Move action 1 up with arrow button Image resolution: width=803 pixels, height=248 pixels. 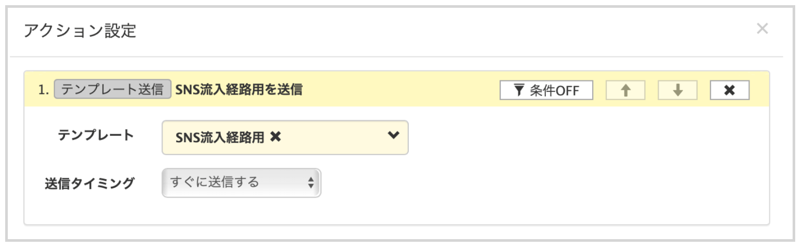pos(625,90)
